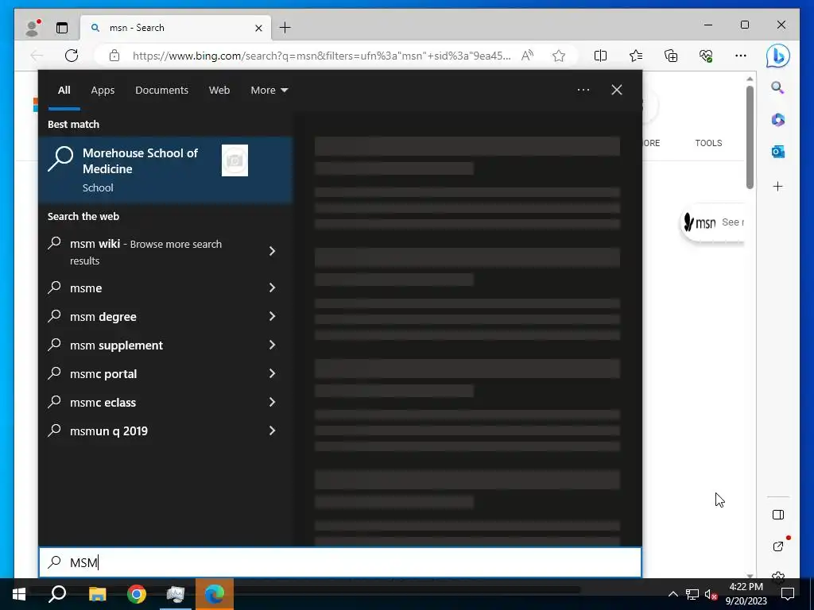Open Split screen icon

coord(600,56)
